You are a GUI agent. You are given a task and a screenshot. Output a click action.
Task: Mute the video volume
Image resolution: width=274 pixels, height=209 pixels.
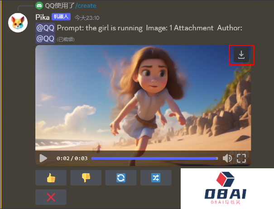pyautogui.click(x=227, y=158)
